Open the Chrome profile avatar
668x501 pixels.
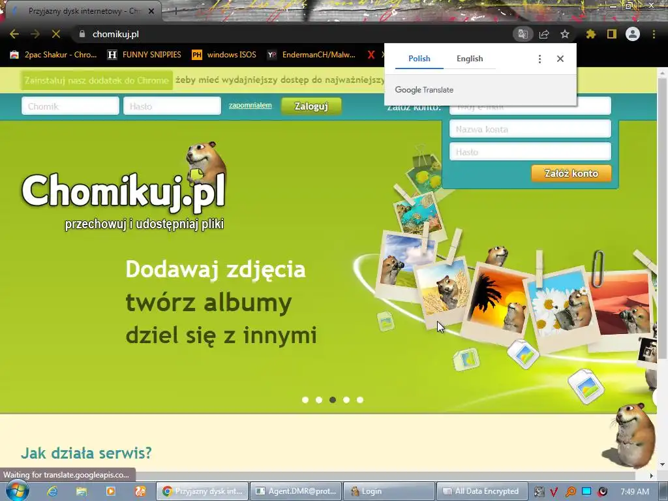click(x=633, y=34)
